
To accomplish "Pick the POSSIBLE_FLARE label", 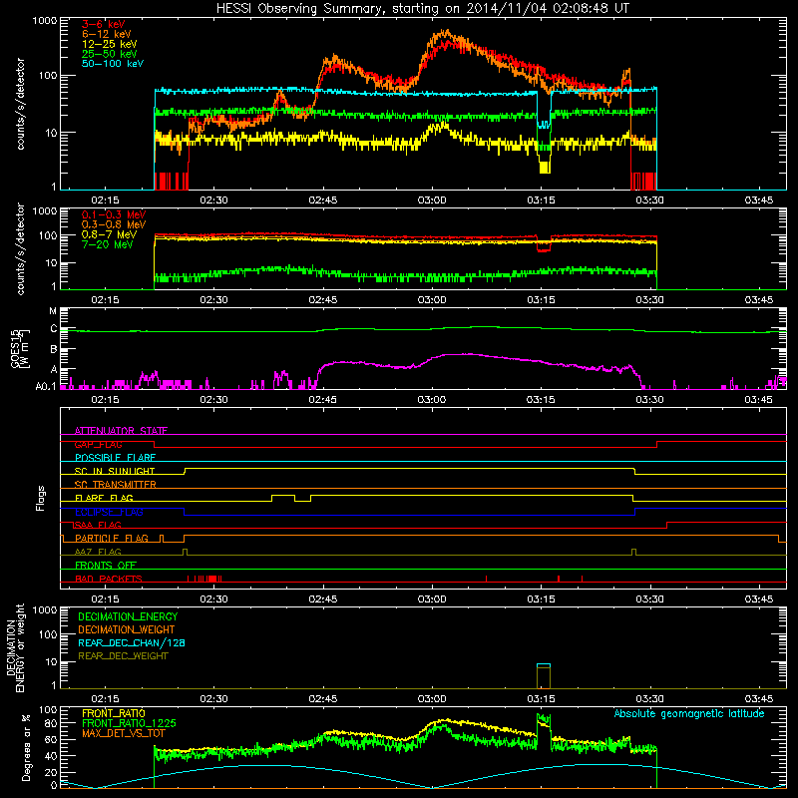I will point(115,458).
